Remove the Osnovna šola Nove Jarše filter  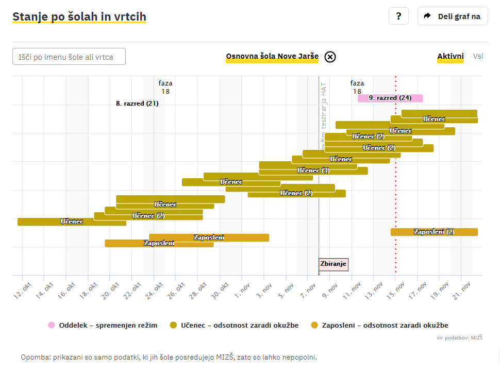pyautogui.click(x=330, y=57)
